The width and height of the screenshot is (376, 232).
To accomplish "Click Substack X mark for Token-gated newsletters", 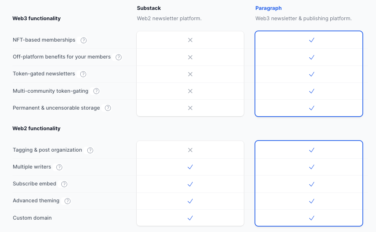I will point(190,74).
